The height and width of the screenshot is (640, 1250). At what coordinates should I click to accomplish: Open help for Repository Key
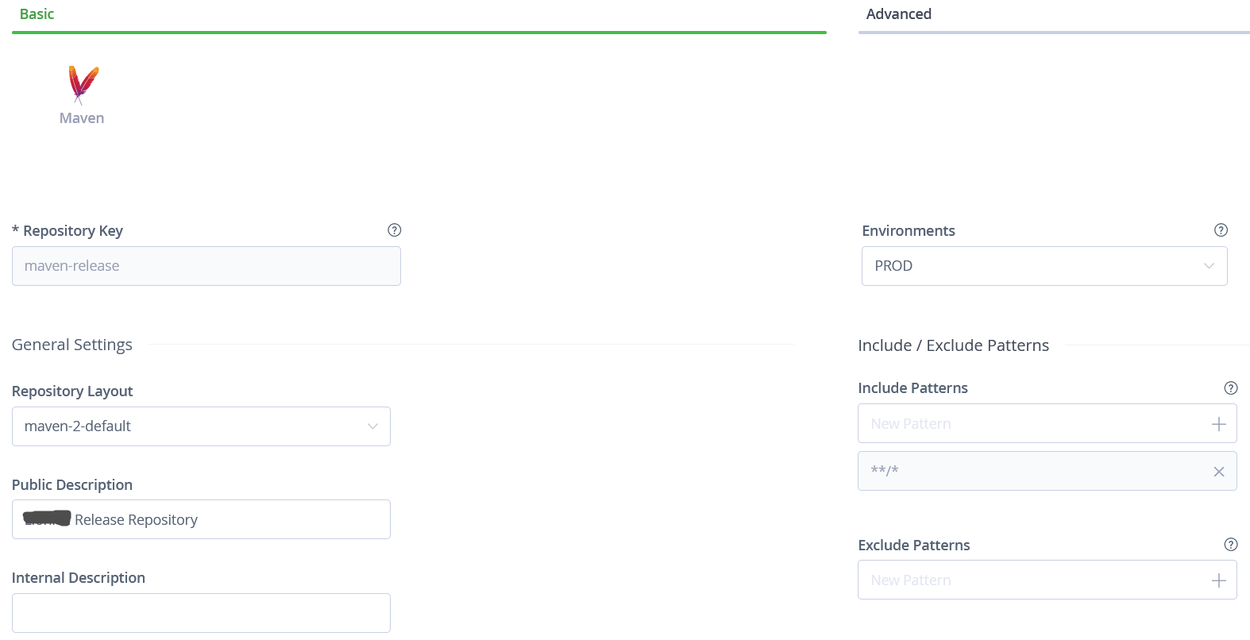click(394, 230)
